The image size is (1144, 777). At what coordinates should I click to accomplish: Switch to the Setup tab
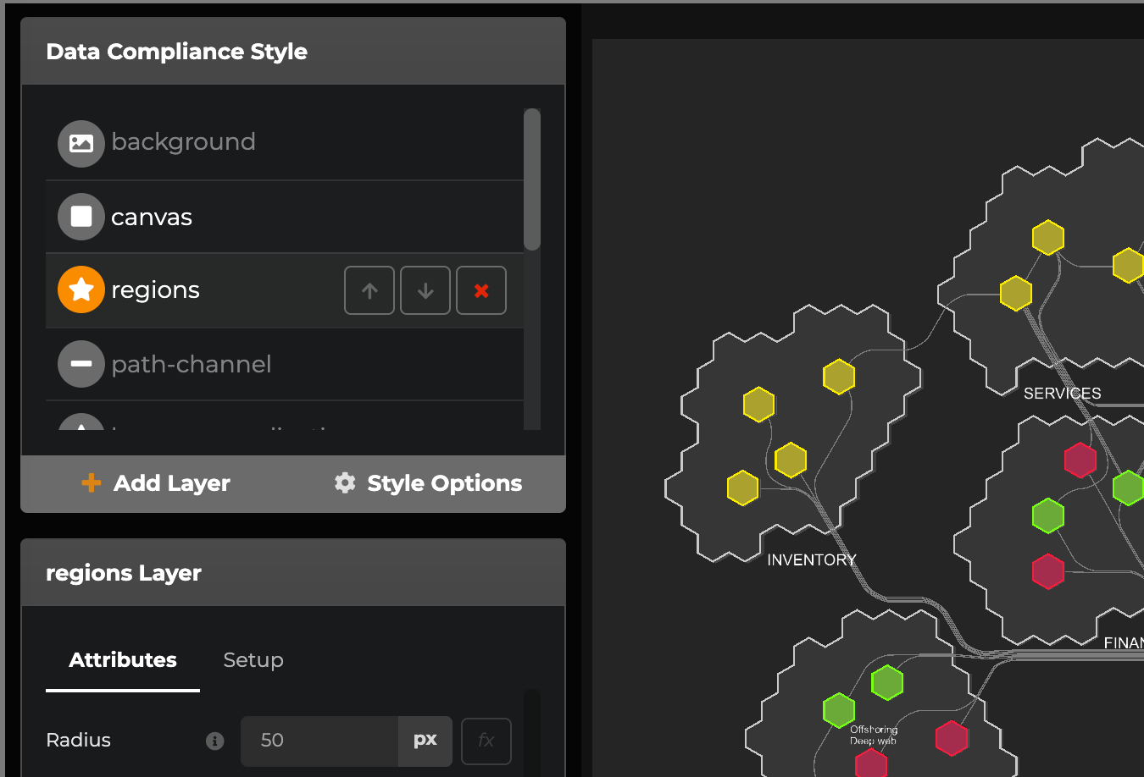pos(253,660)
